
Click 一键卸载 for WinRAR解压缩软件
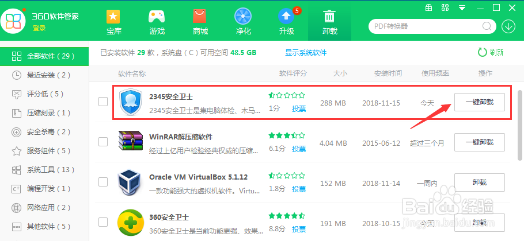[479, 142]
